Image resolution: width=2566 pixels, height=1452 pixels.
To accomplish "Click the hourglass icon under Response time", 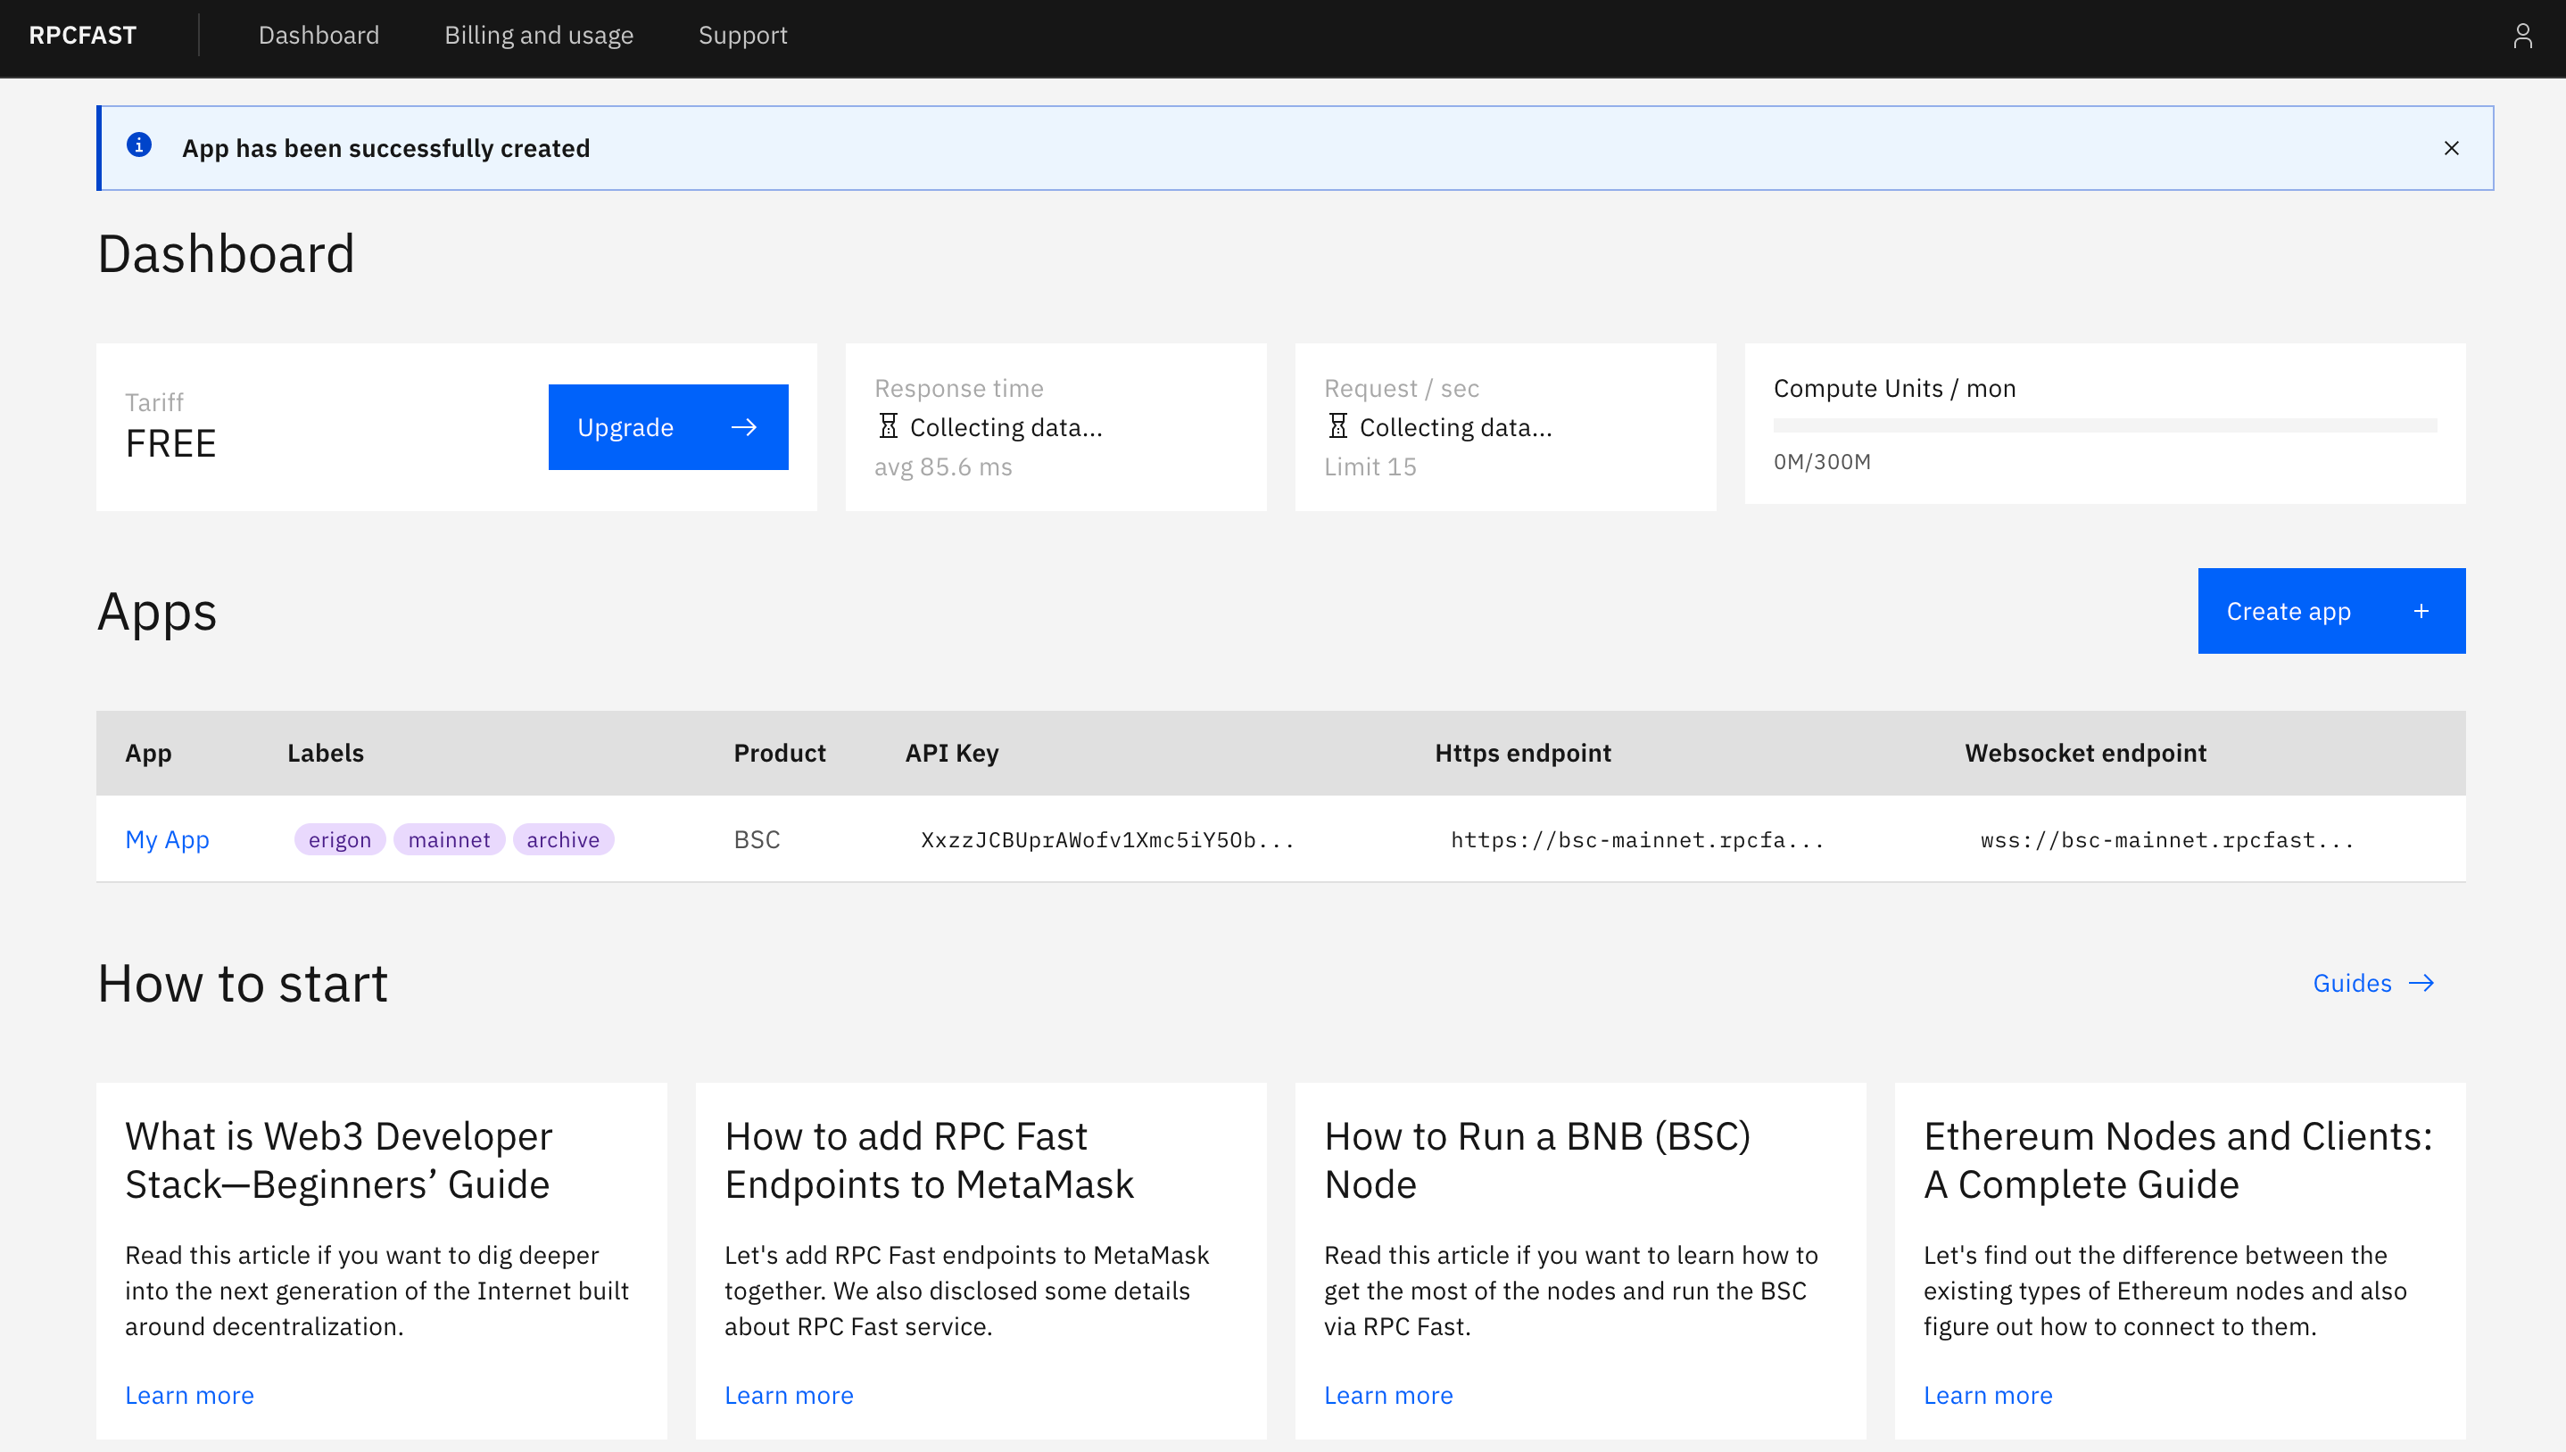I will coord(887,427).
